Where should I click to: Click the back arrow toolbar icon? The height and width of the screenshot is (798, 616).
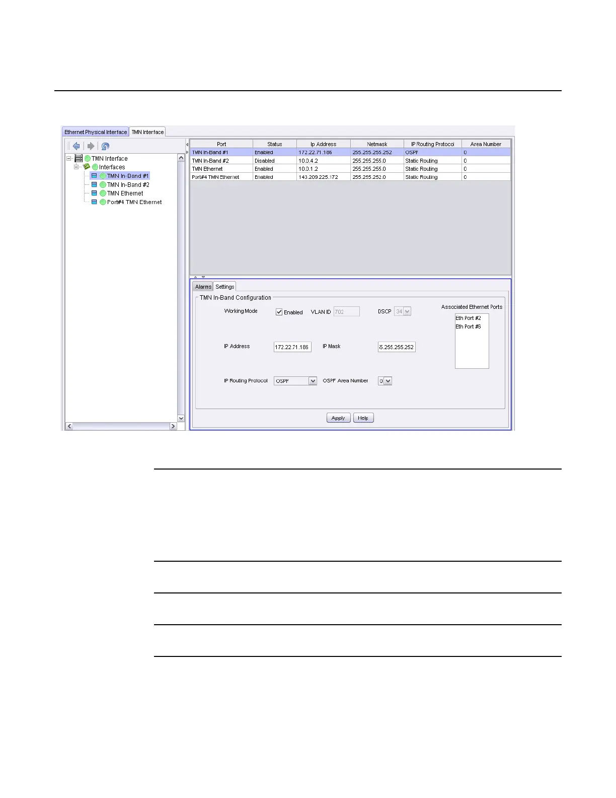(x=76, y=146)
